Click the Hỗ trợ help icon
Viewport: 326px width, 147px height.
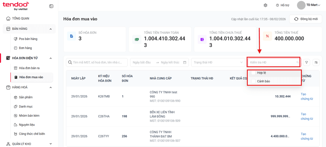(x=277, y=5)
